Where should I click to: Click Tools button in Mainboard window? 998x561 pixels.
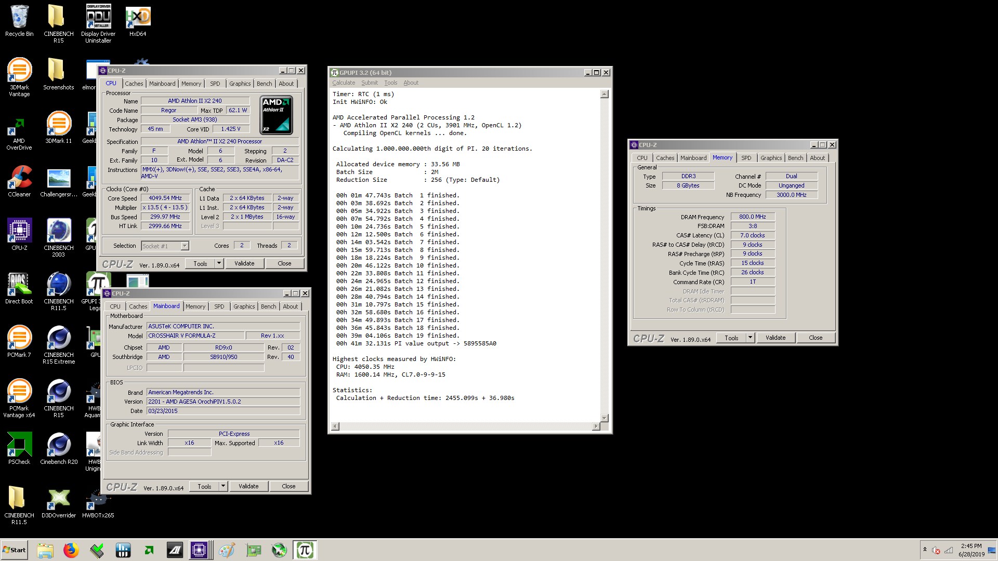[204, 486]
